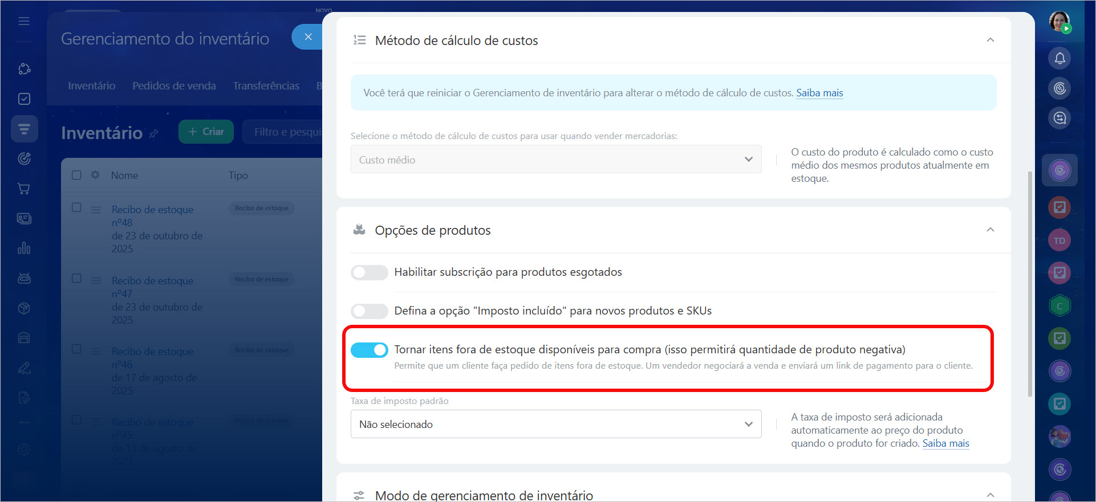Open Saiba mais link in blue notice

(x=819, y=93)
